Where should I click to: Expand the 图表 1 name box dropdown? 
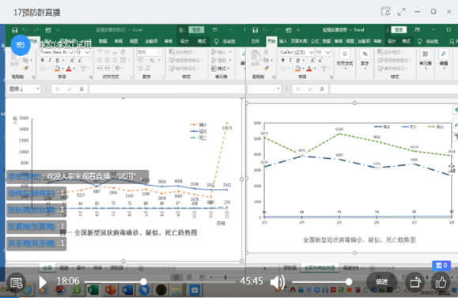pos(38,89)
